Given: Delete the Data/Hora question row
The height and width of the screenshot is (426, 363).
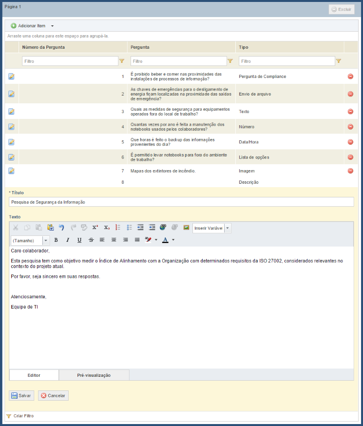Looking at the screenshot, I should 350,142.
